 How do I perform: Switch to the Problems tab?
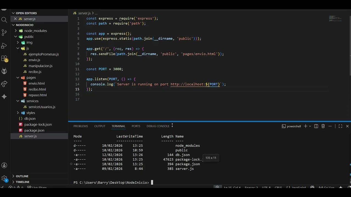81,126
